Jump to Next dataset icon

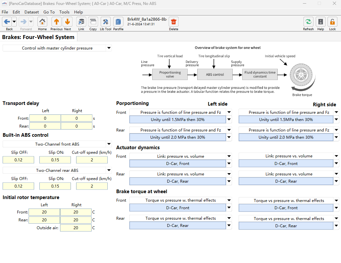(67, 22)
